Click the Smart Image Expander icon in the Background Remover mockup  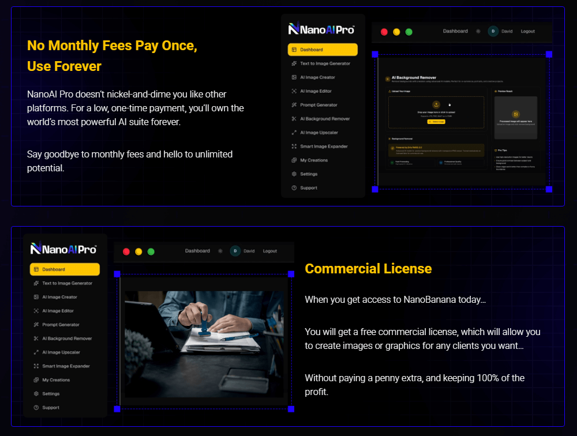(x=294, y=146)
